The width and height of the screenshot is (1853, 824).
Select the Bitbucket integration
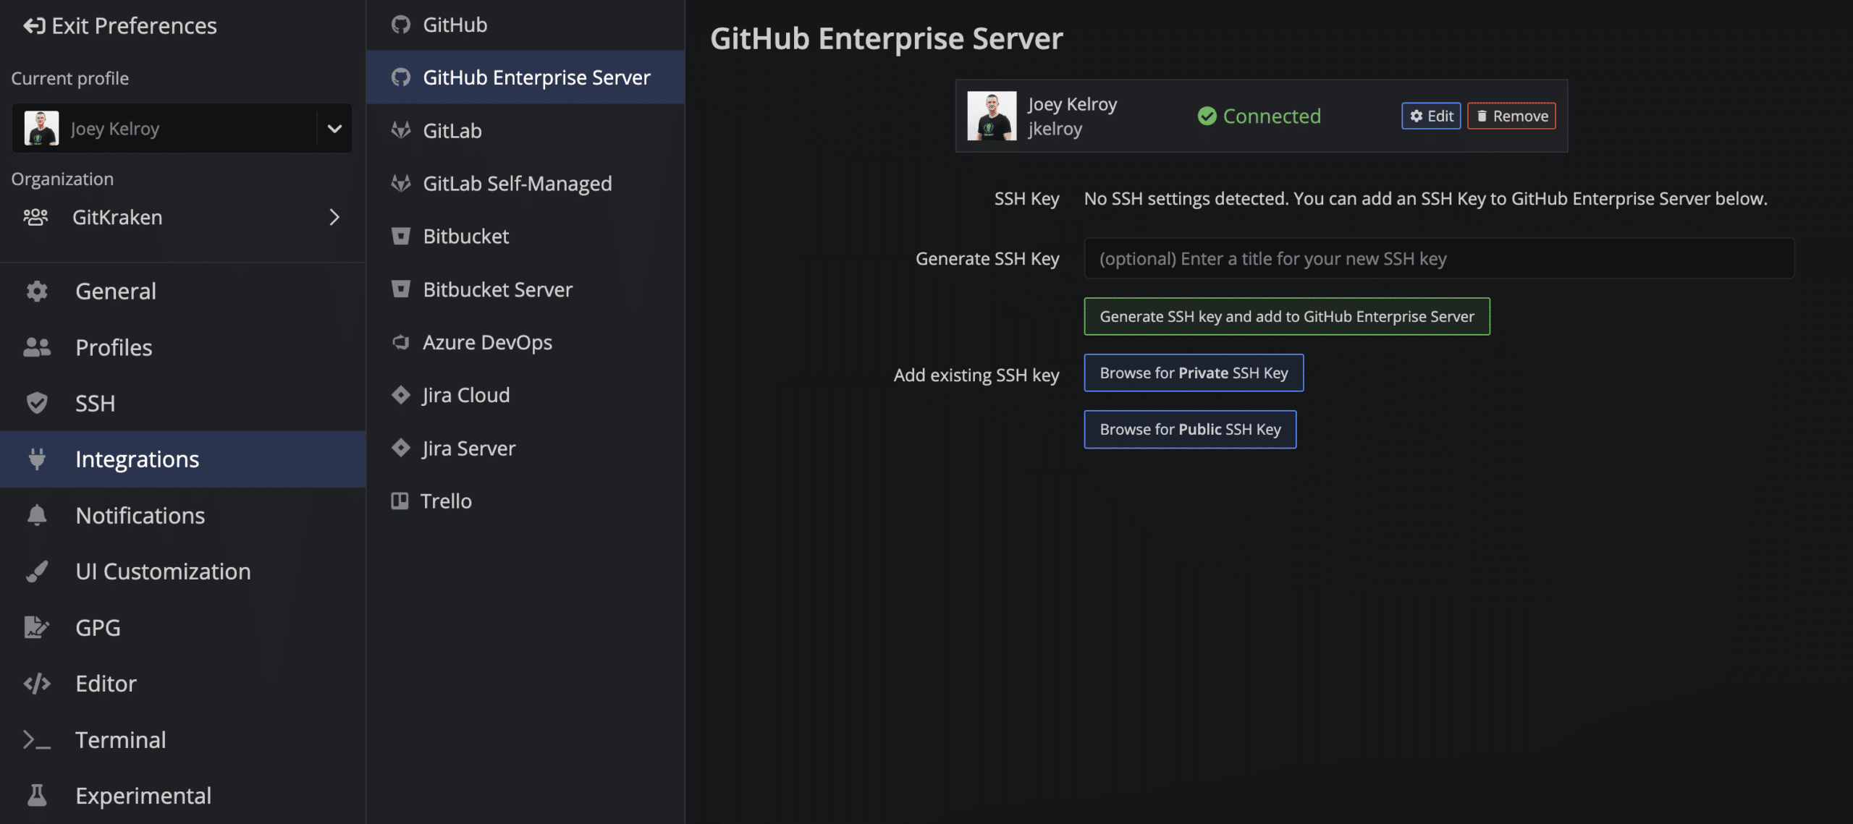pos(525,236)
